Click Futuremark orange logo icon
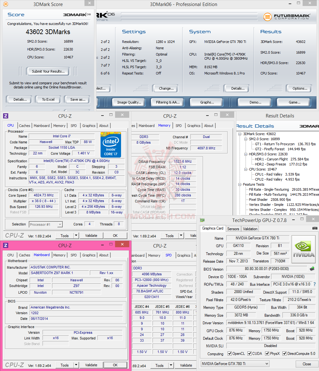319x371 pixels. 268,17
